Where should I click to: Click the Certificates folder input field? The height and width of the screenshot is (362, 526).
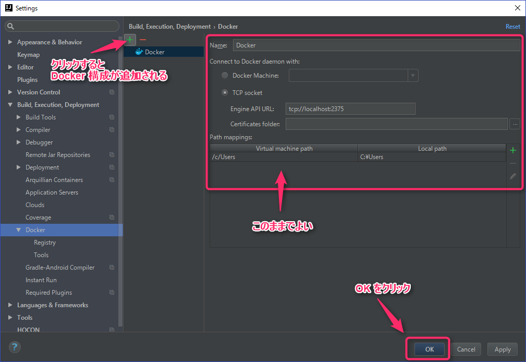(397, 124)
